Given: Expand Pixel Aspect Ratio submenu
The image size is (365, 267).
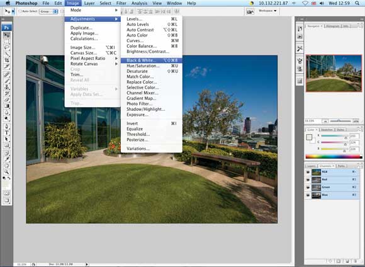Looking at the screenshot, I should 93,59.
